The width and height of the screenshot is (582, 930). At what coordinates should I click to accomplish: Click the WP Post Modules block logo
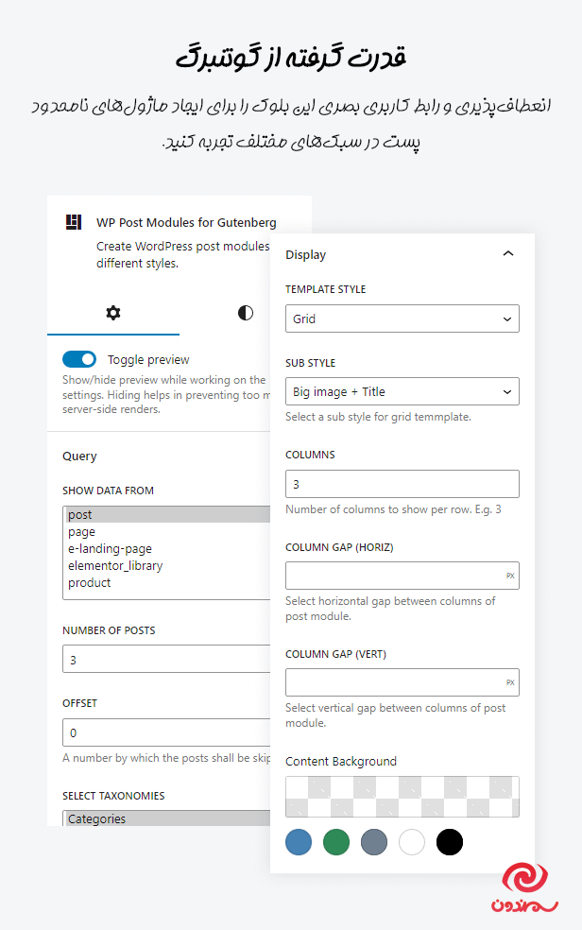pyautogui.click(x=74, y=221)
